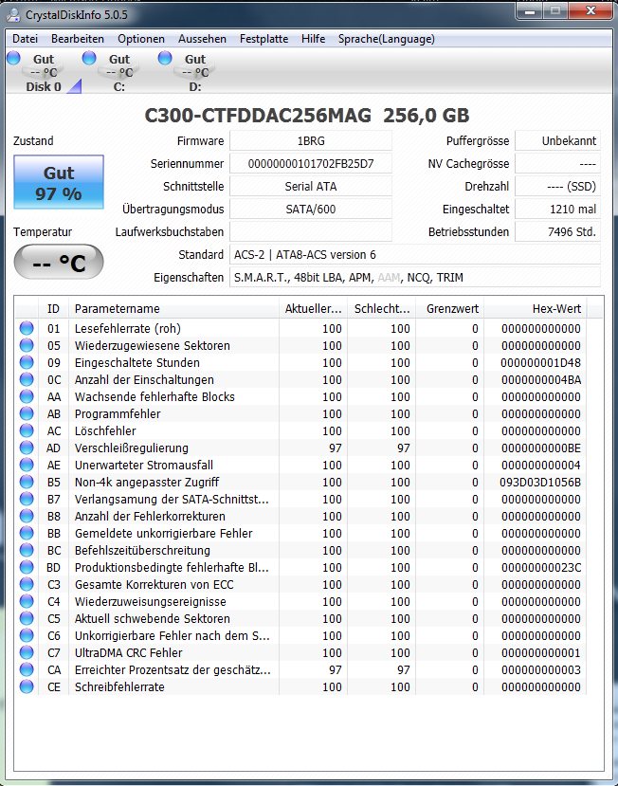Select the C: drive button
The height and width of the screenshot is (786, 618).
click(x=119, y=73)
